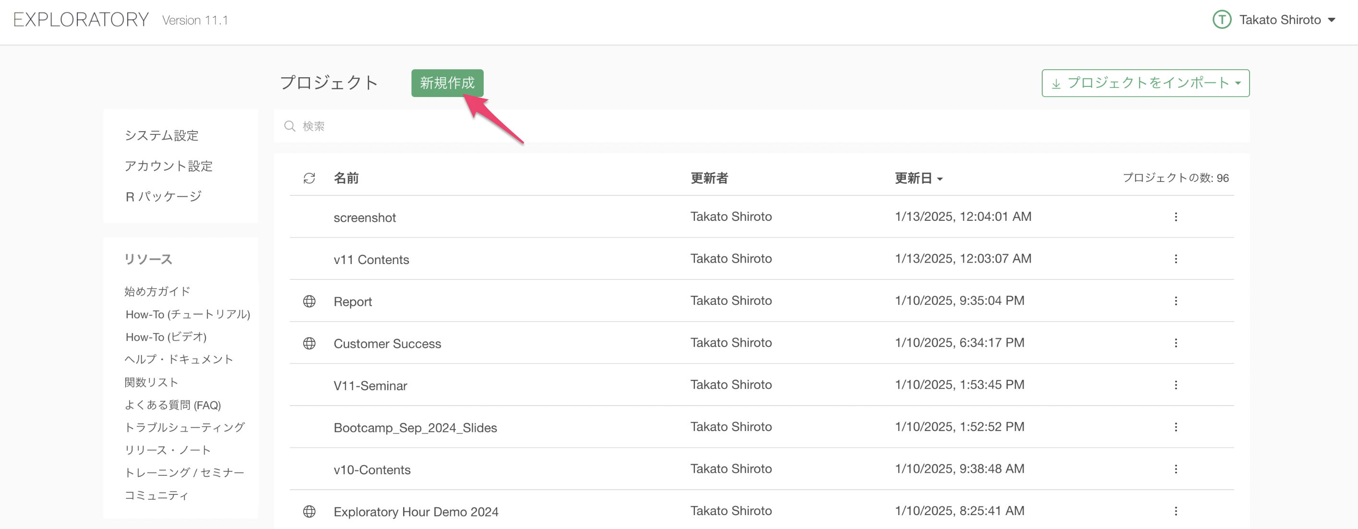Click the globe icon beside Customer Success

click(x=310, y=343)
